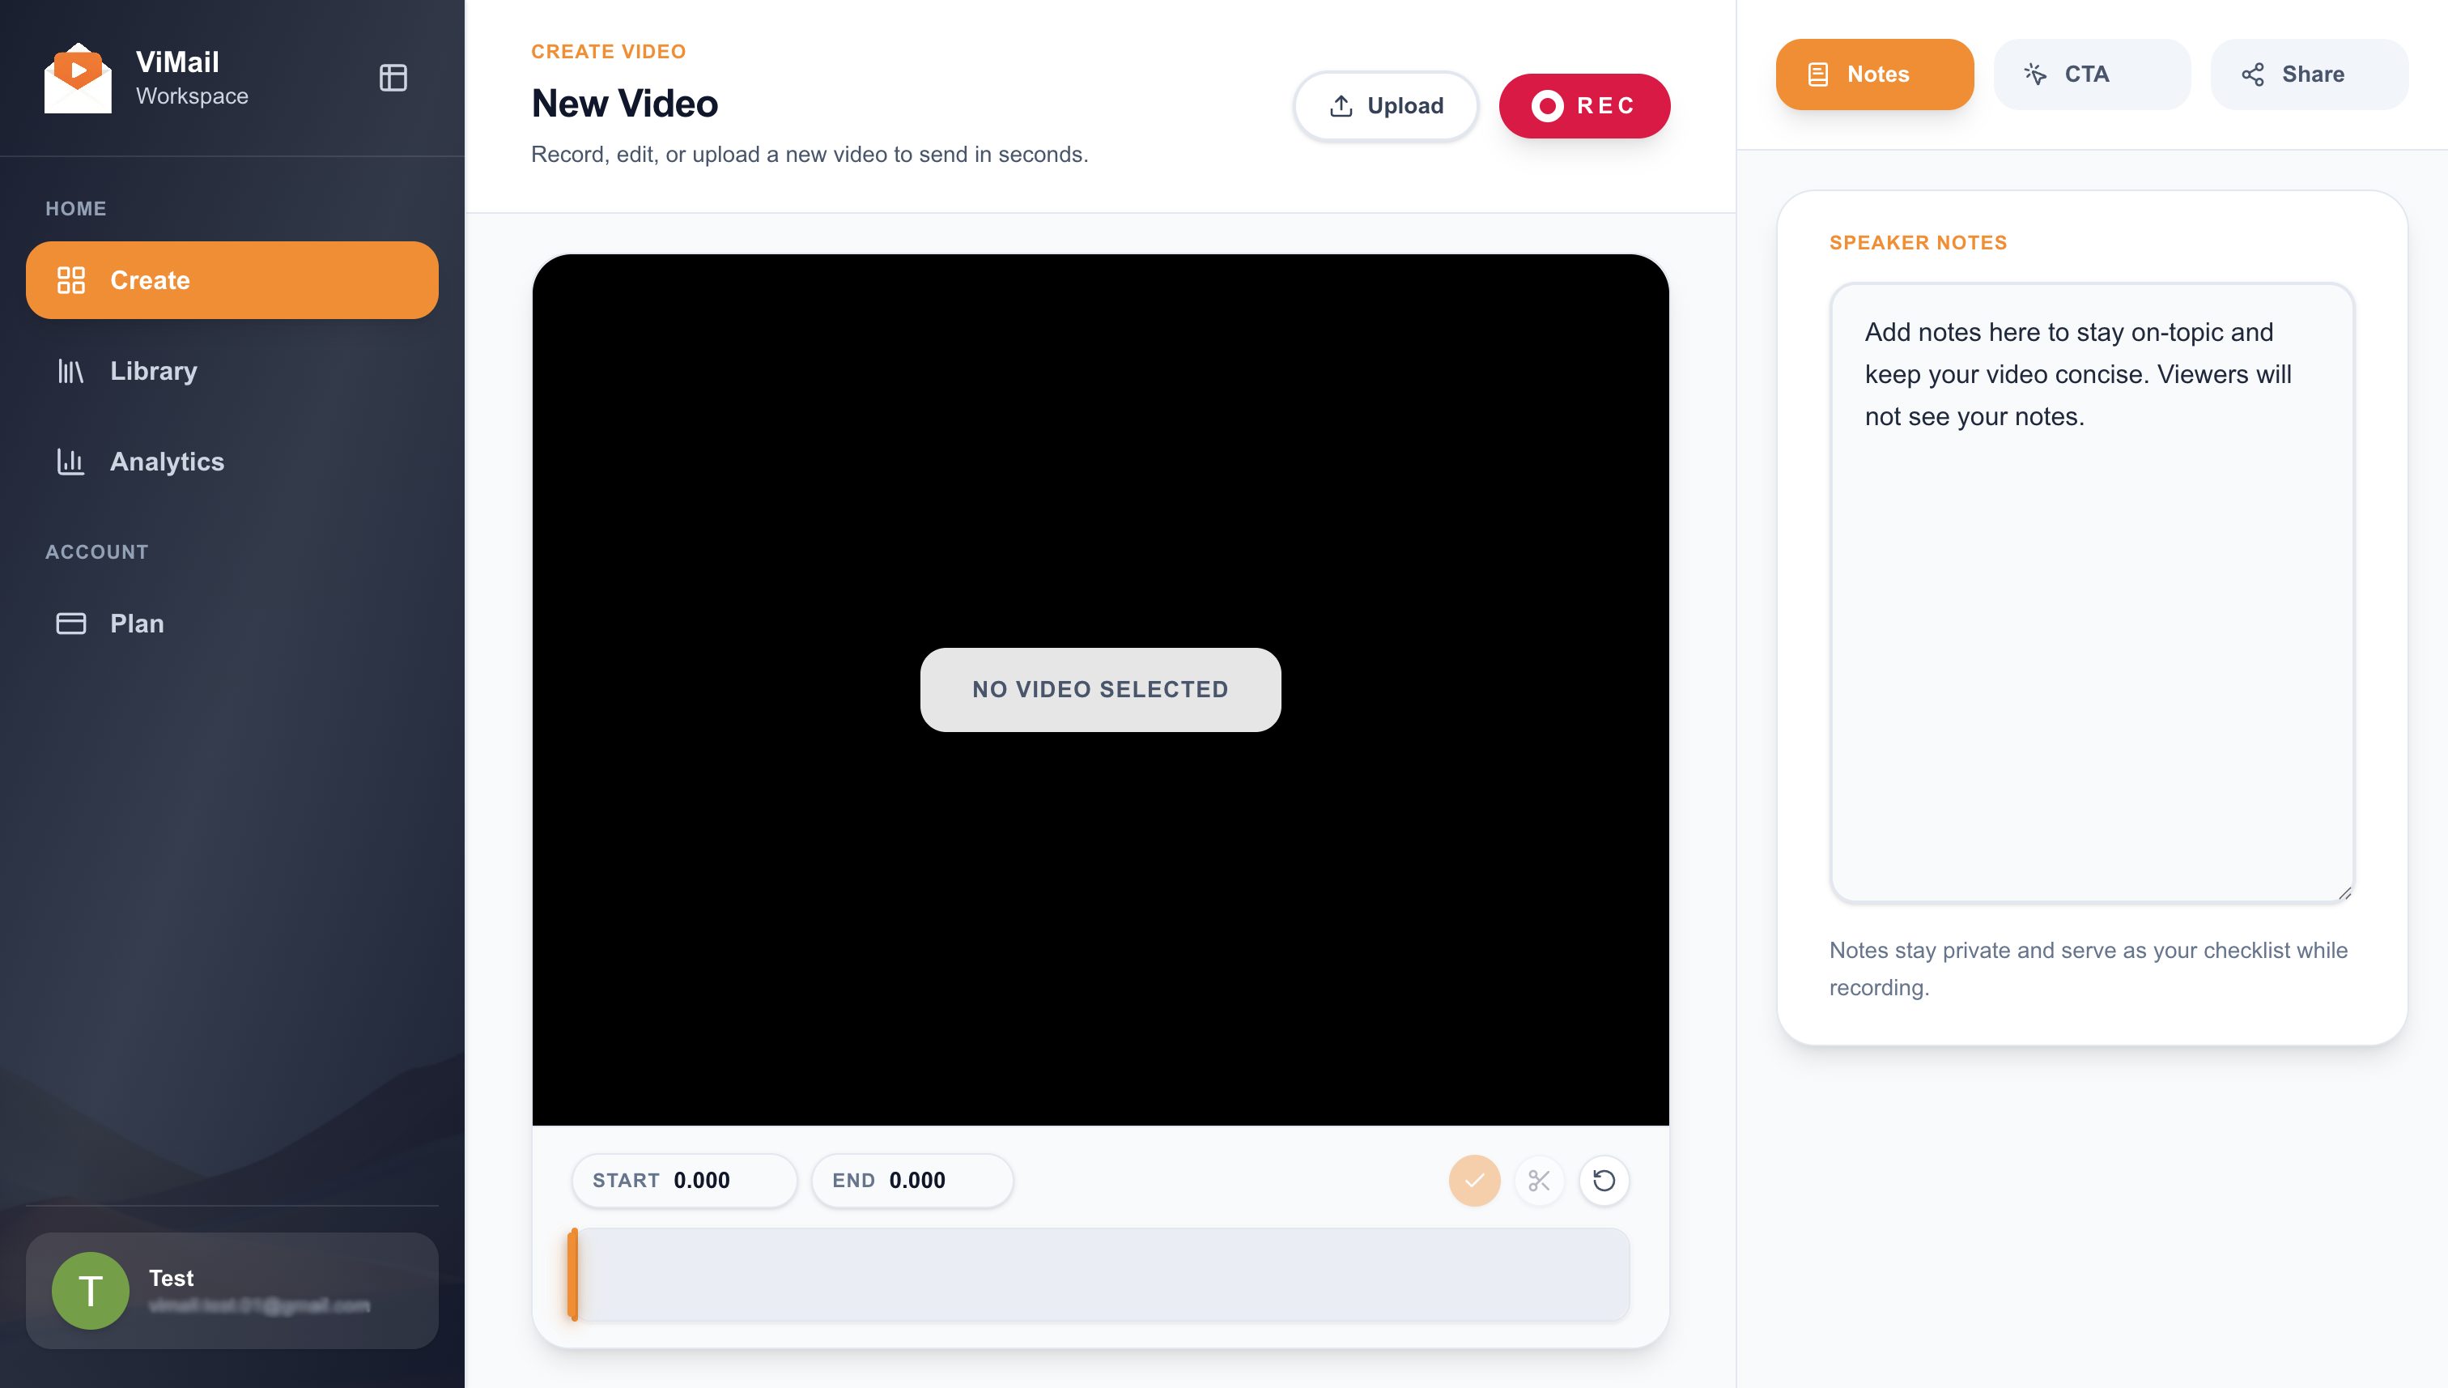This screenshot has width=2448, height=1388.
Task: Open Library from the sidebar icon
Action: [72, 371]
